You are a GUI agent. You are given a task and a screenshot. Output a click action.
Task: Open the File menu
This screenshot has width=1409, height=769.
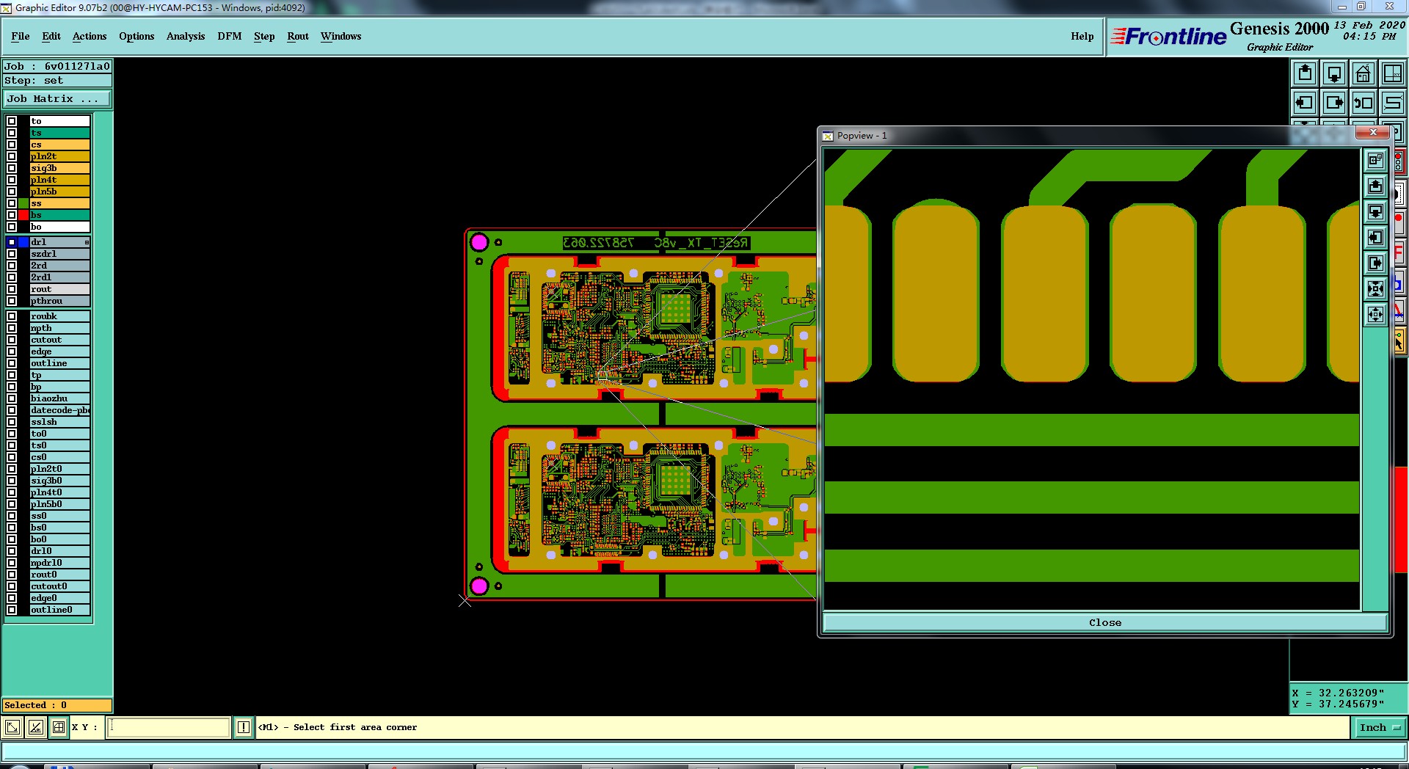coord(21,36)
